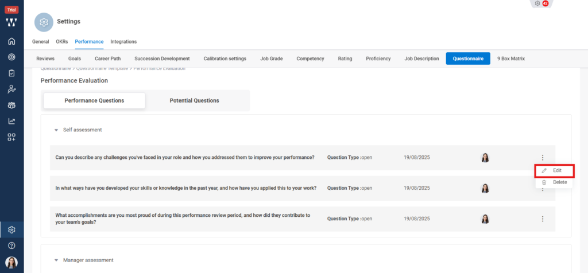
Task: Click avatar on the challenges question row
Action: (x=485, y=158)
